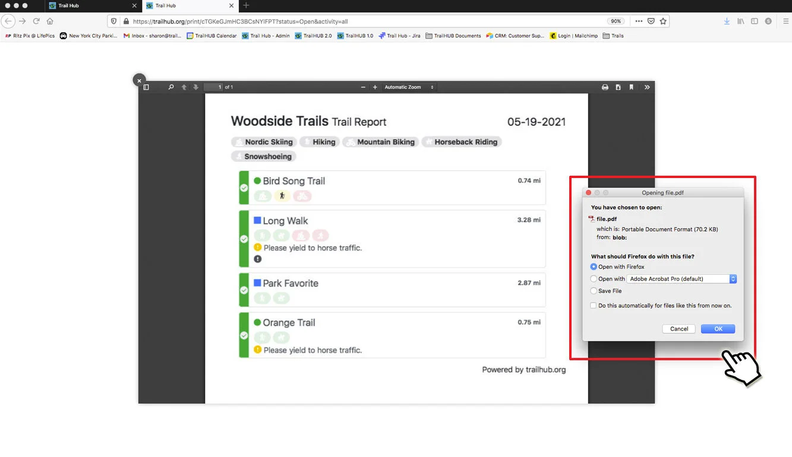Click the PDF viewer bookmark icon

pyautogui.click(x=631, y=87)
